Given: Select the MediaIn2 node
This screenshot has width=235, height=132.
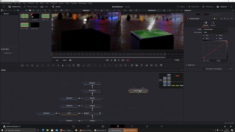Looking at the screenshot, I should [69, 98].
